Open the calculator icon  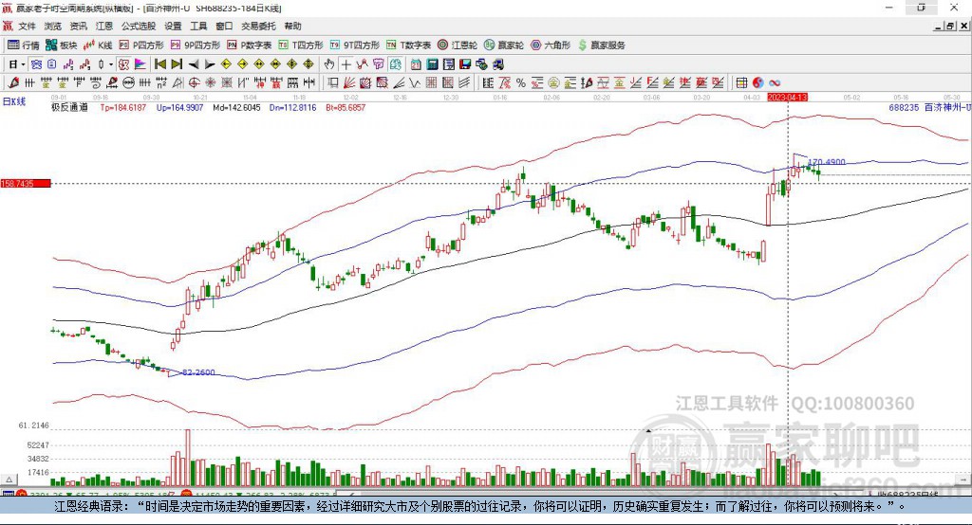(x=432, y=64)
